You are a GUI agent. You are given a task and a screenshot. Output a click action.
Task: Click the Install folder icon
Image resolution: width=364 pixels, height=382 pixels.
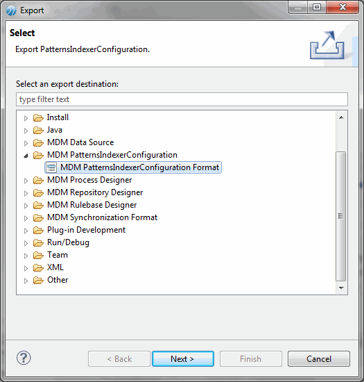38,117
